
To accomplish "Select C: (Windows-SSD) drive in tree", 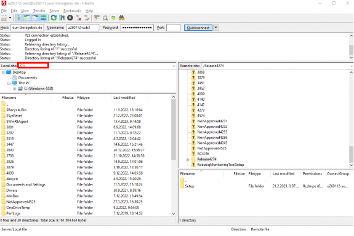I will (x=39, y=88).
